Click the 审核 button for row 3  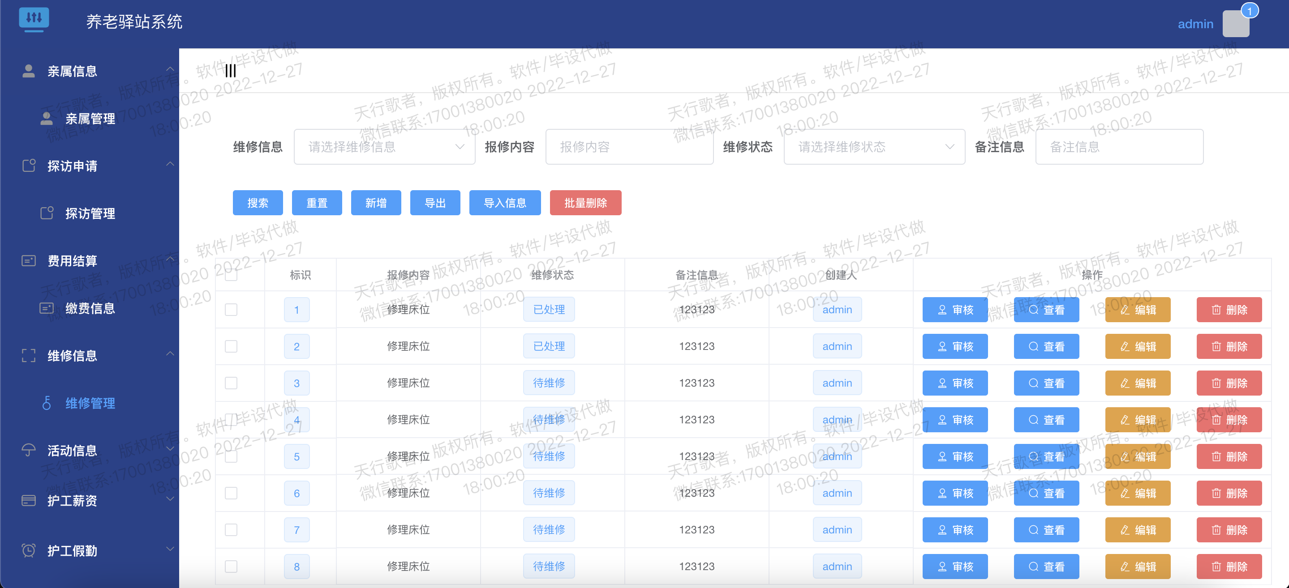(955, 383)
